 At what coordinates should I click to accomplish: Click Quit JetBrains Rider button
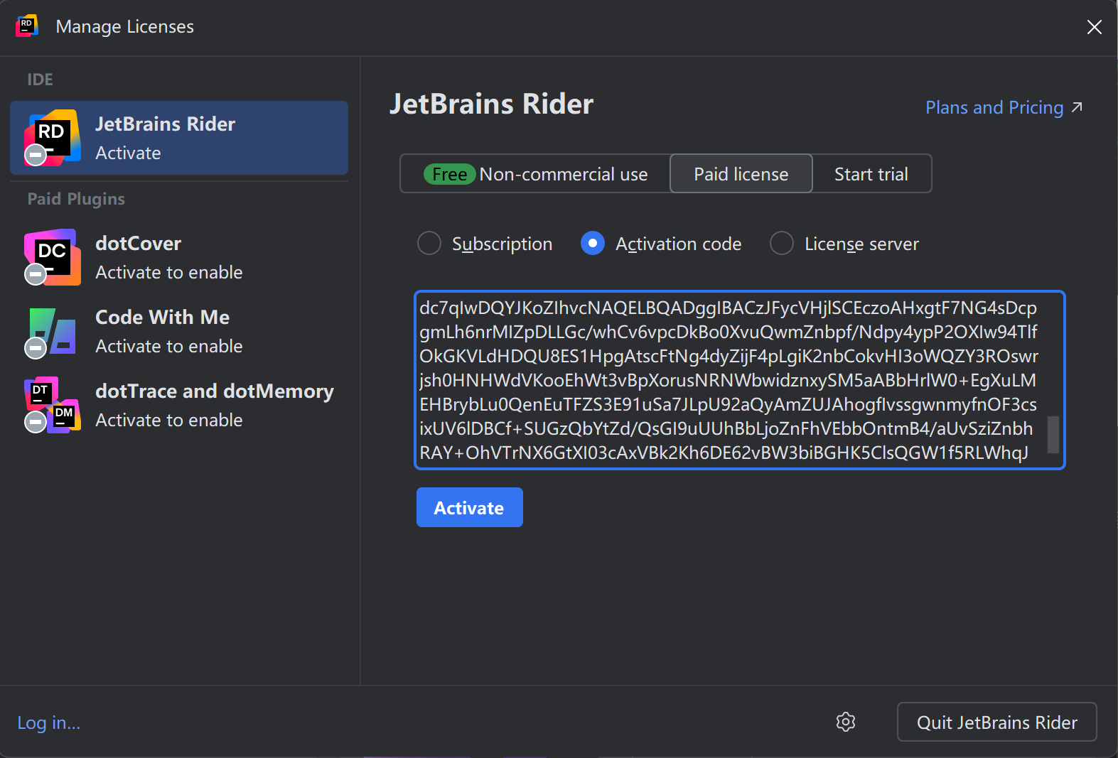pyautogui.click(x=997, y=722)
